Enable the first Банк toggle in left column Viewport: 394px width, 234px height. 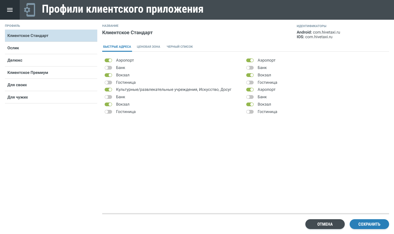tap(108, 68)
